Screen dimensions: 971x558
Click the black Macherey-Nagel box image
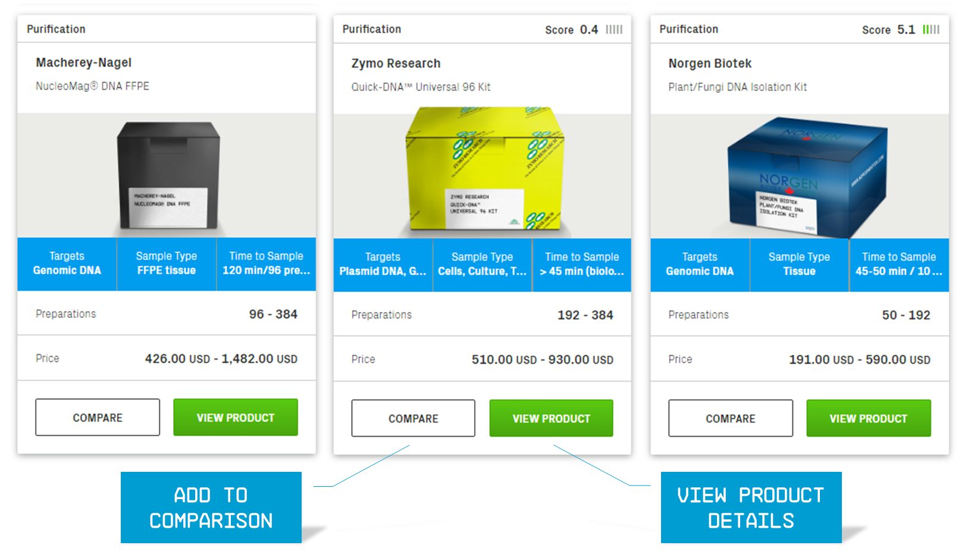point(168,175)
